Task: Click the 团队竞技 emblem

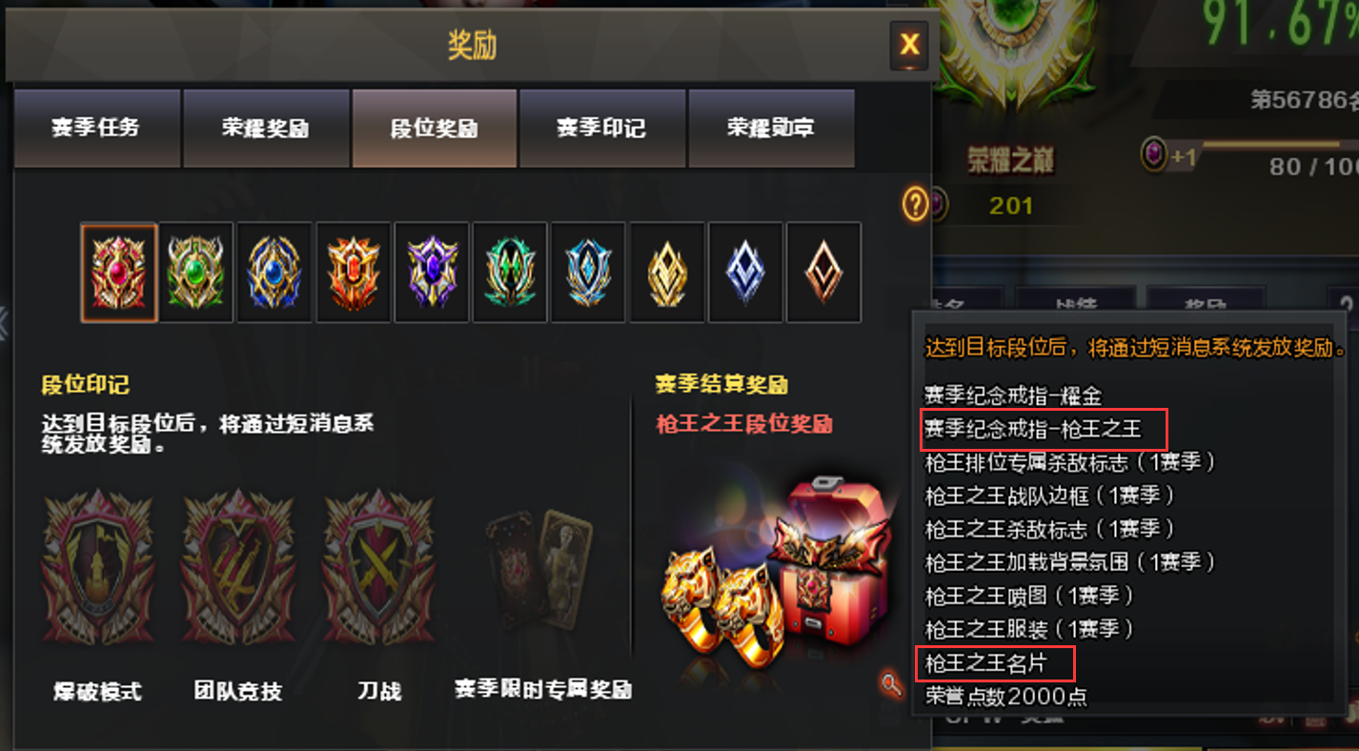Action: coord(238,568)
